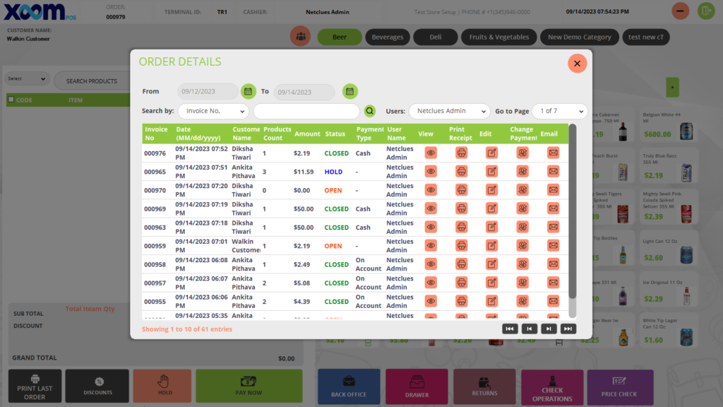Open the From date calendar picker
The image size is (723, 407).
(x=248, y=91)
